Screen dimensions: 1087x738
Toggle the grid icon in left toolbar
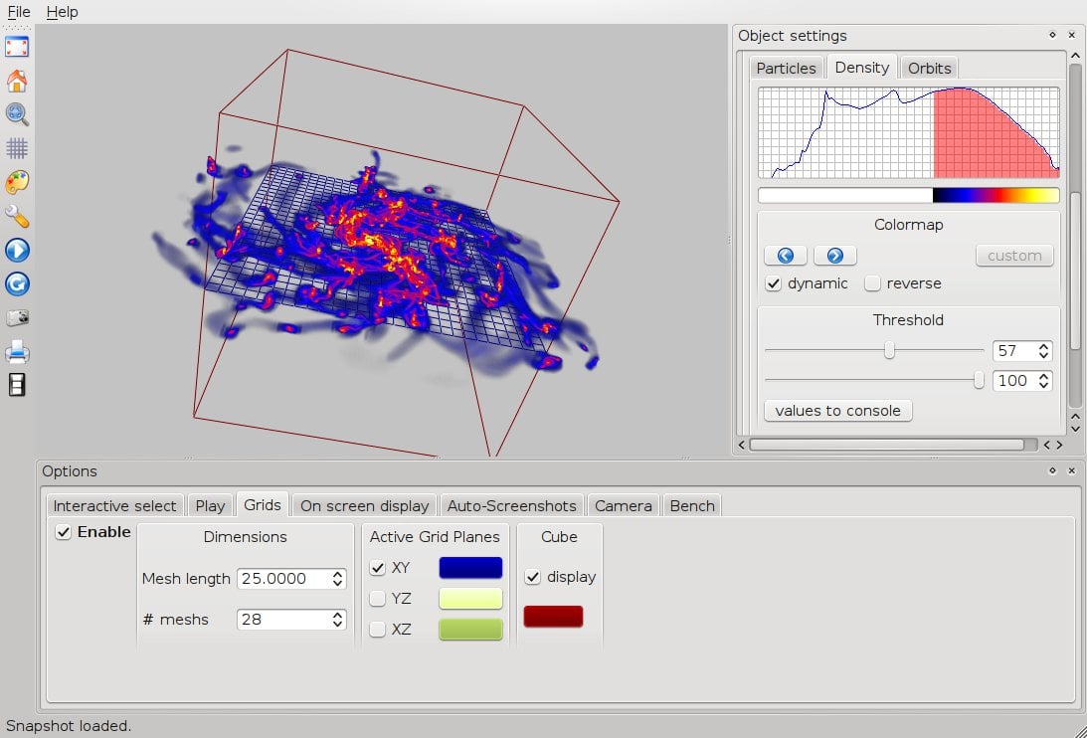point(17,148)
